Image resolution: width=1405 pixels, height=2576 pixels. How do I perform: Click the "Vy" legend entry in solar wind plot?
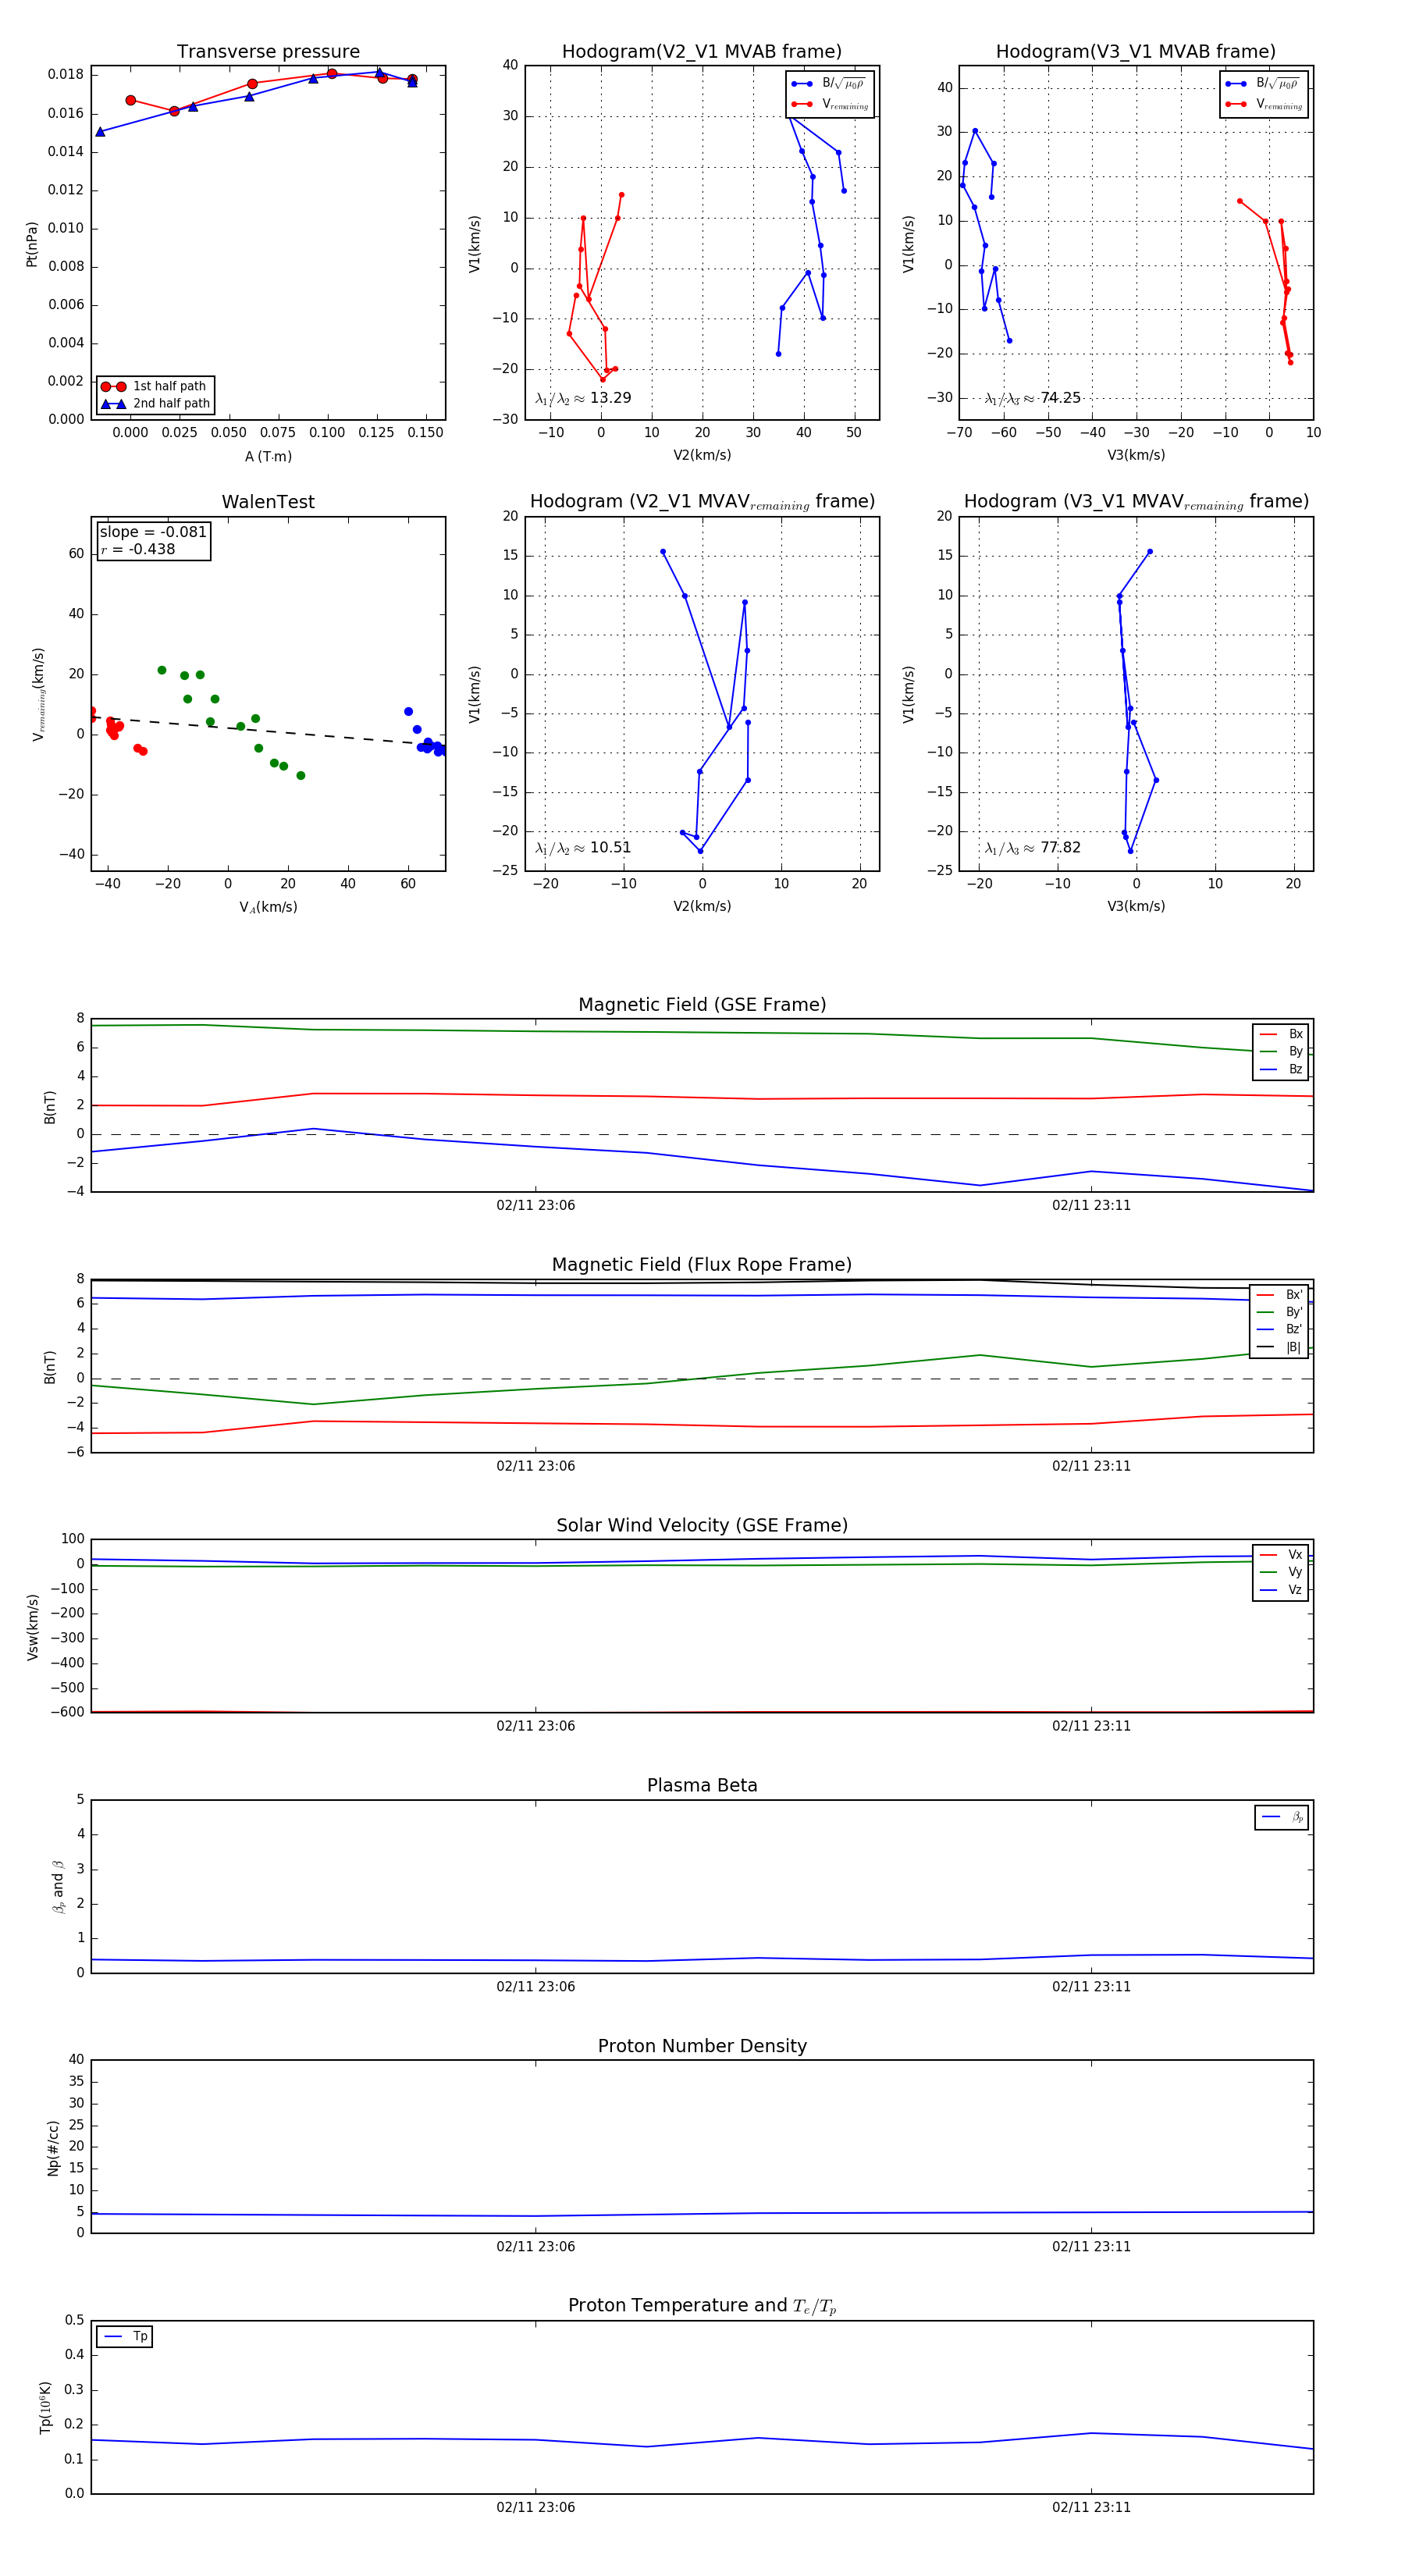point(1281,1573)
